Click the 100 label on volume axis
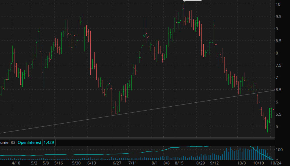This screenshot has width=290, height=166. [x=280, y=149]
